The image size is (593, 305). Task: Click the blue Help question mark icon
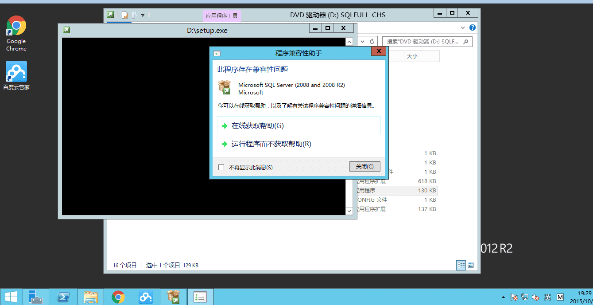(x=472, y=27)
